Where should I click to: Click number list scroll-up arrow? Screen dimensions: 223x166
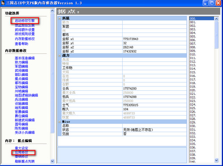pyautogui.click(x=216, y=19)
